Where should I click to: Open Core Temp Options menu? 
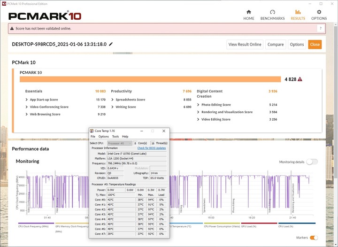(103, 137)
